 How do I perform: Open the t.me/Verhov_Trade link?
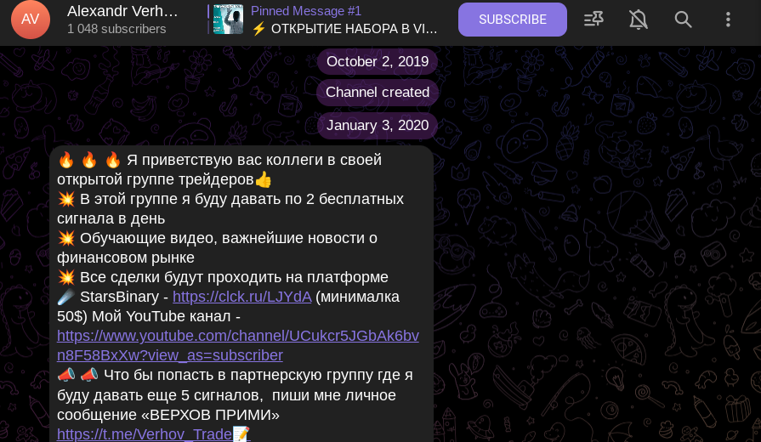[x=145, y=433]
